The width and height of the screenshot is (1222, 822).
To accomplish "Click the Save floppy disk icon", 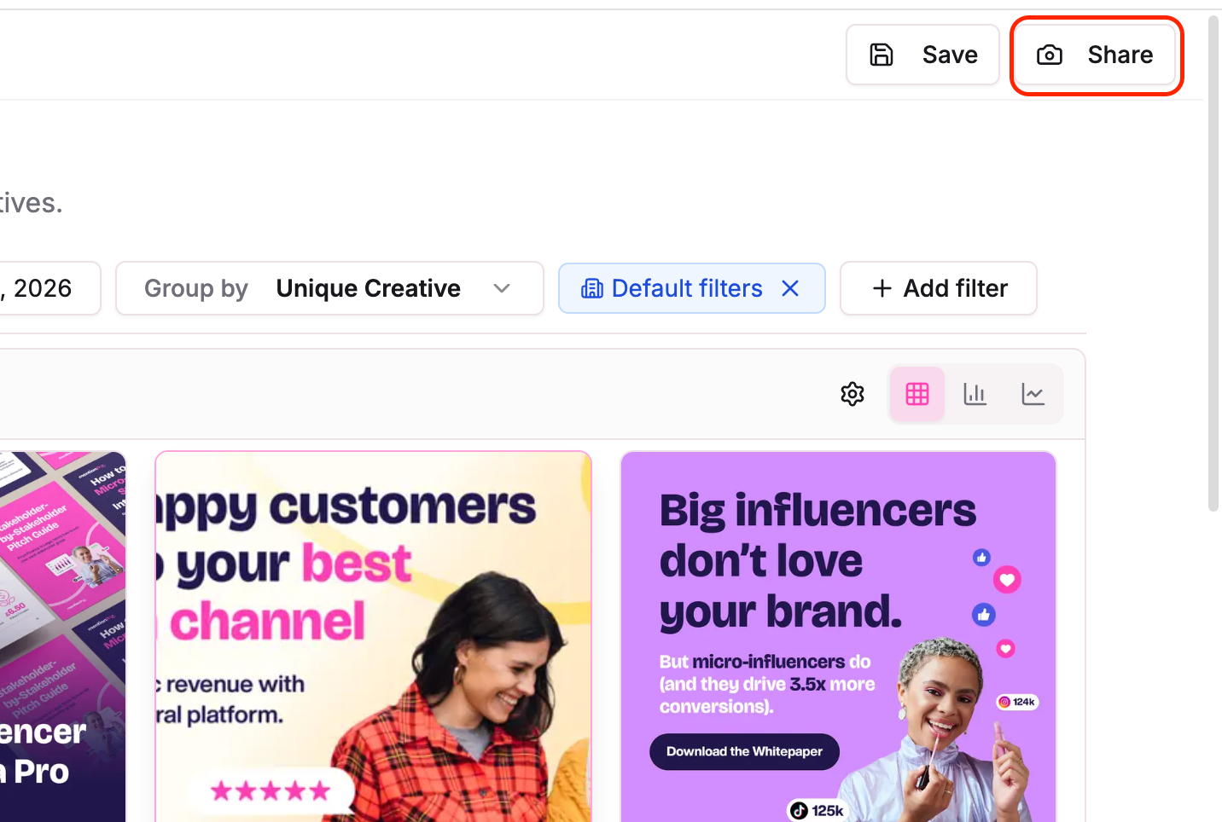I will pos(882,55).
